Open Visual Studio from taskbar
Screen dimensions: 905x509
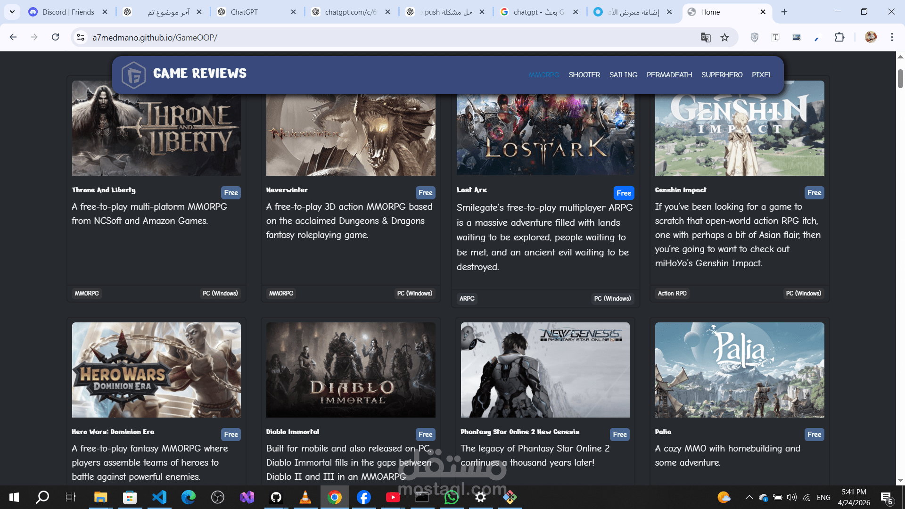[247, 497]
